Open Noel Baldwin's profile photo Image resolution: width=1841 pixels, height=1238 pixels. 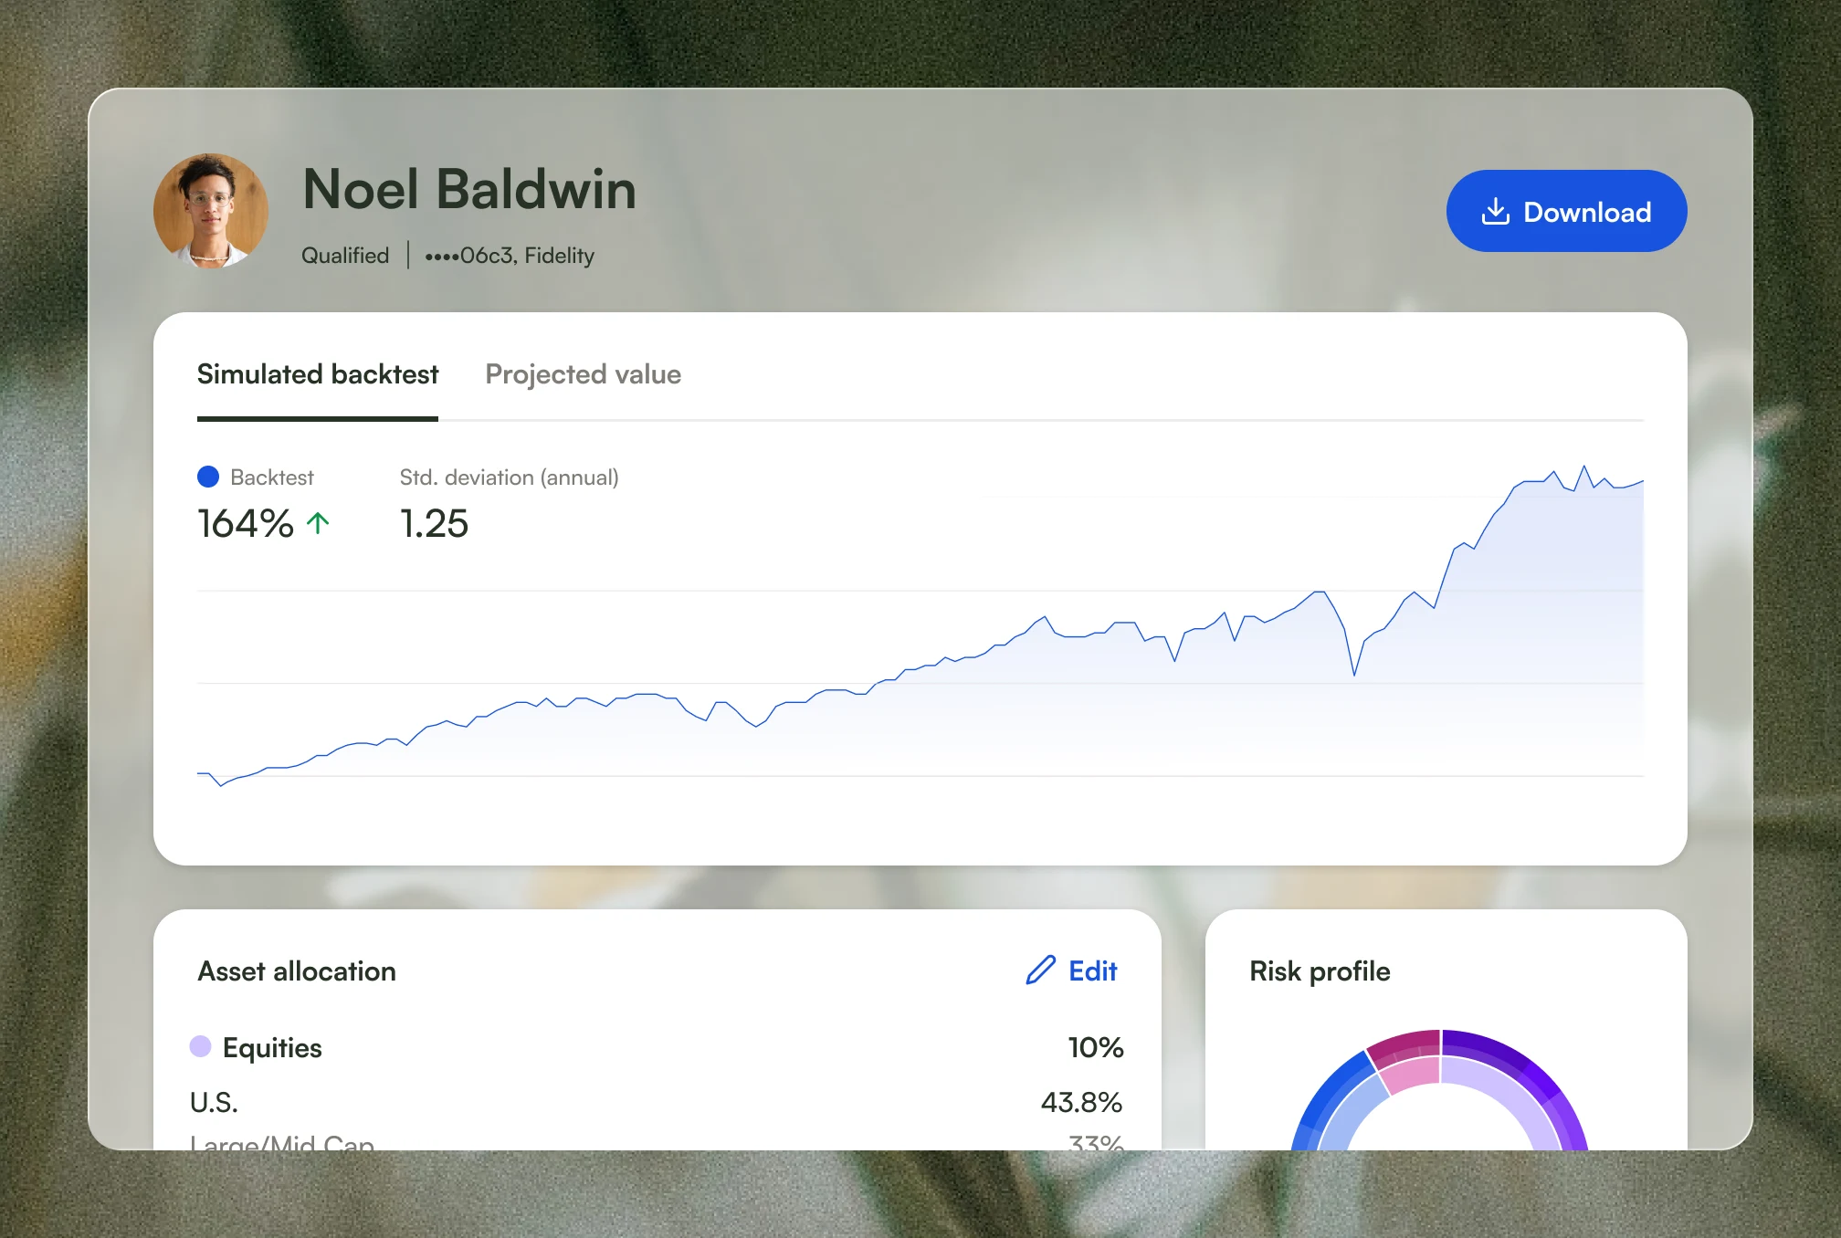tap(211, 211)
